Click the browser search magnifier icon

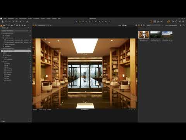184,25
